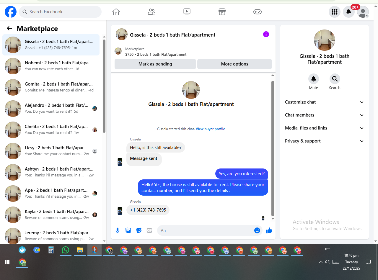Open the Gaming controller icon
378x280 pixels.
pos(258,12)
